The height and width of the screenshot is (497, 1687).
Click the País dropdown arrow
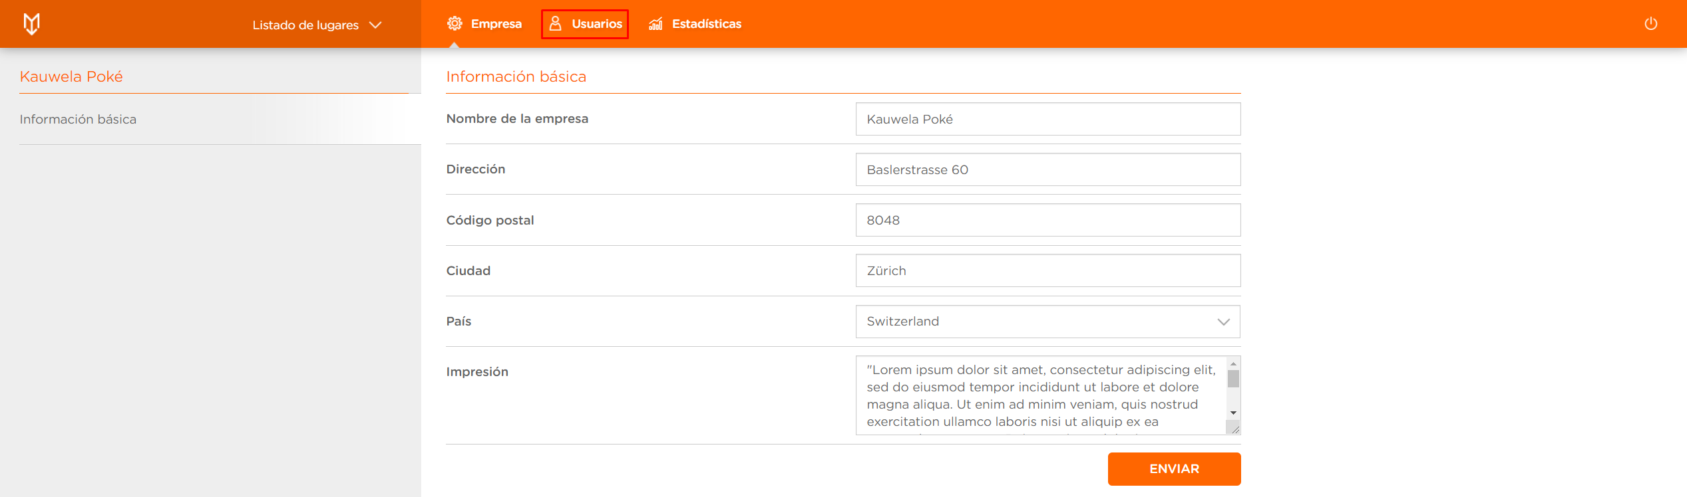1223,322
